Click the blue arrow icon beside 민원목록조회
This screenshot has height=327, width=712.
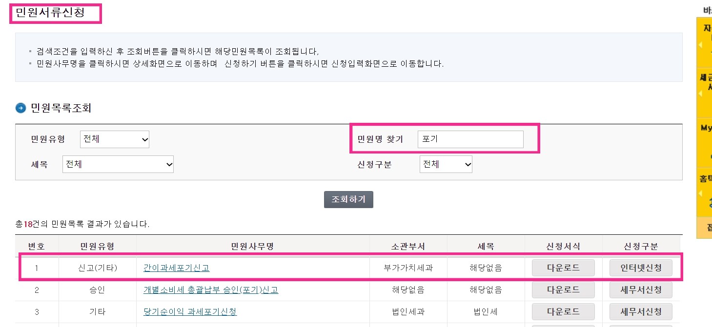click(20, 108)
